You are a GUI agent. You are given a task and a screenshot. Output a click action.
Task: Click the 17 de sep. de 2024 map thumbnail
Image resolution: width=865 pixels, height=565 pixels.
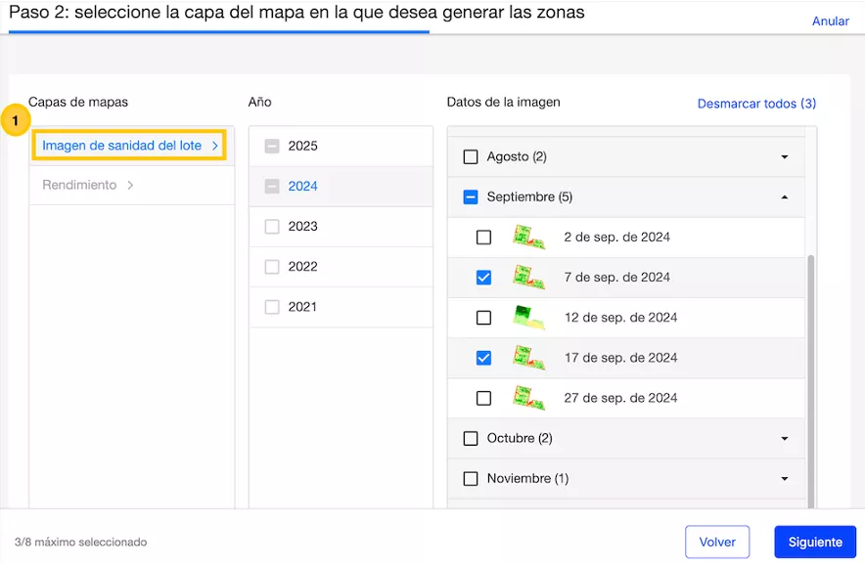pos(528,358)
